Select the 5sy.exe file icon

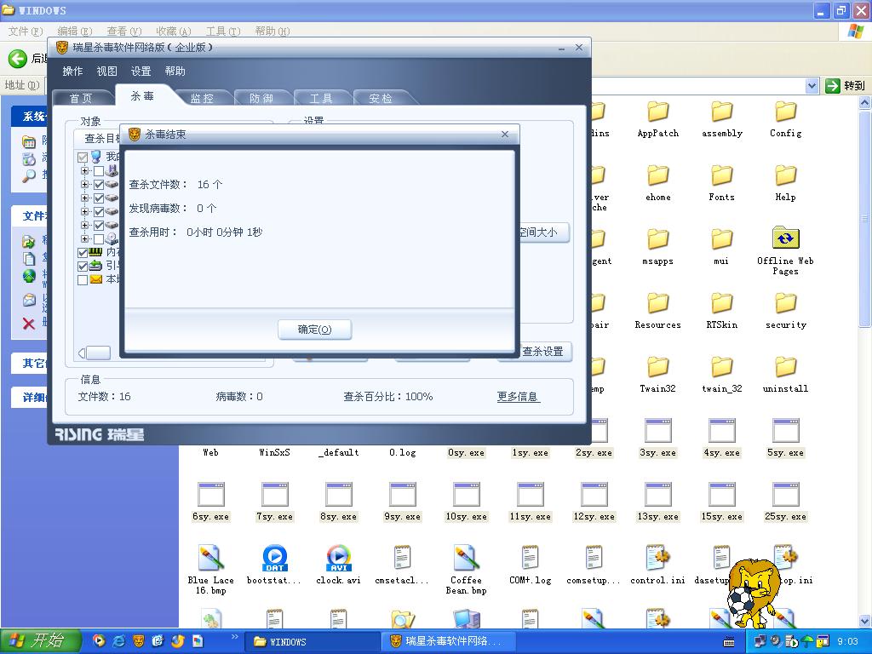(786, 430)
